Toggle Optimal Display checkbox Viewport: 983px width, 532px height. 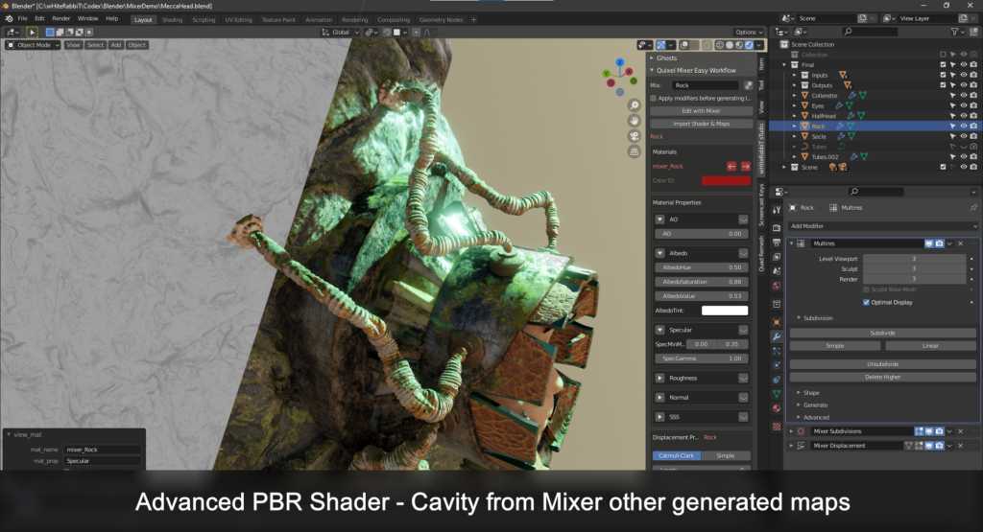[x=867, y=302]
